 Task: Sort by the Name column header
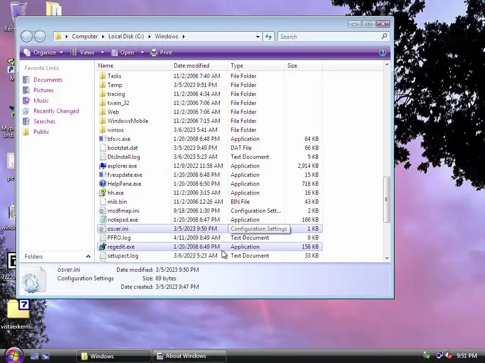point(133,66)
